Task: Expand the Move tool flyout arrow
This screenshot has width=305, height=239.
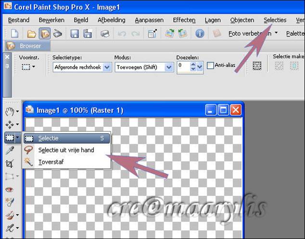Action: 17,124
